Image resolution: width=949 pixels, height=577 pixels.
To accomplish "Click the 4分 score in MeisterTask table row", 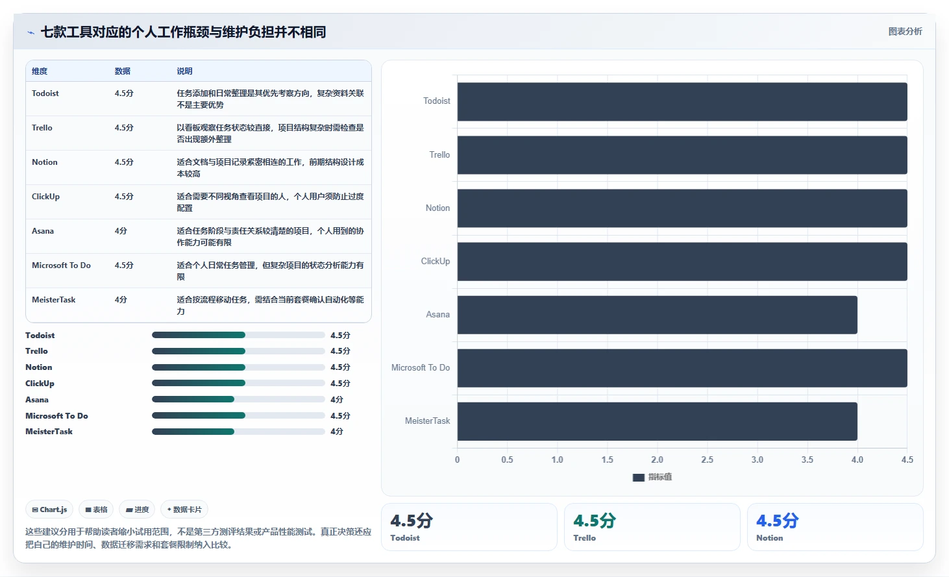I will click(x=121, y=299).
